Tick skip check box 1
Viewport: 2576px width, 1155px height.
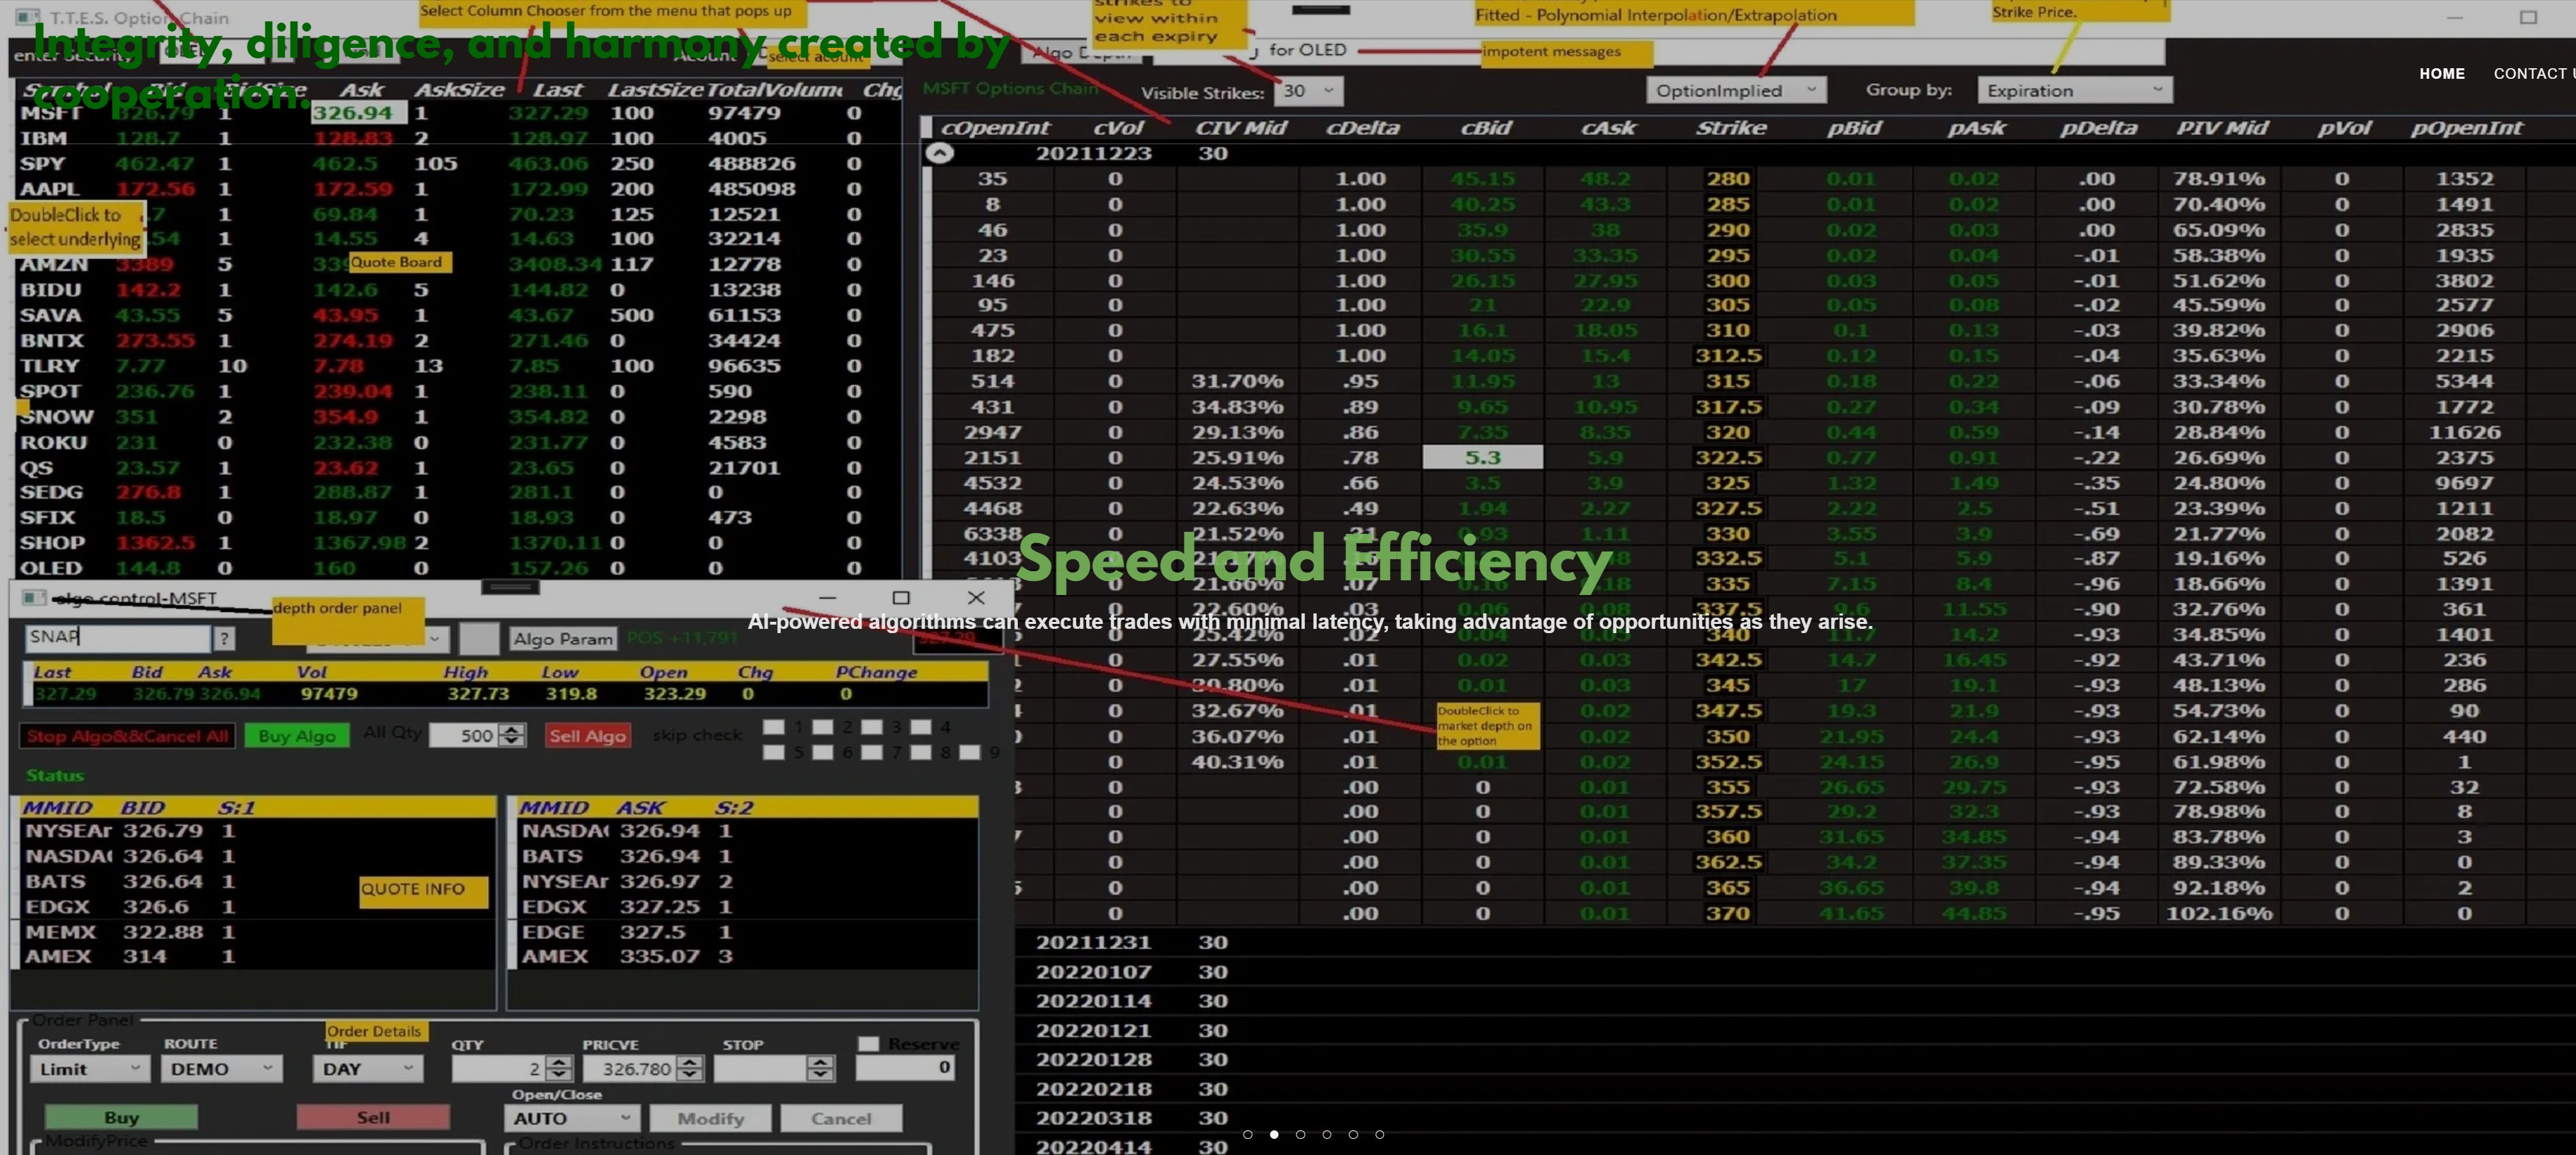[x=774, y=727]
